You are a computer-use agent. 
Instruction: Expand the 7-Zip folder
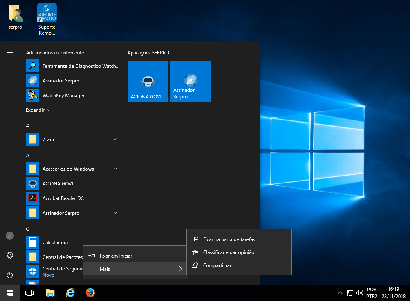pyautogui.click(x=115, y=140)
